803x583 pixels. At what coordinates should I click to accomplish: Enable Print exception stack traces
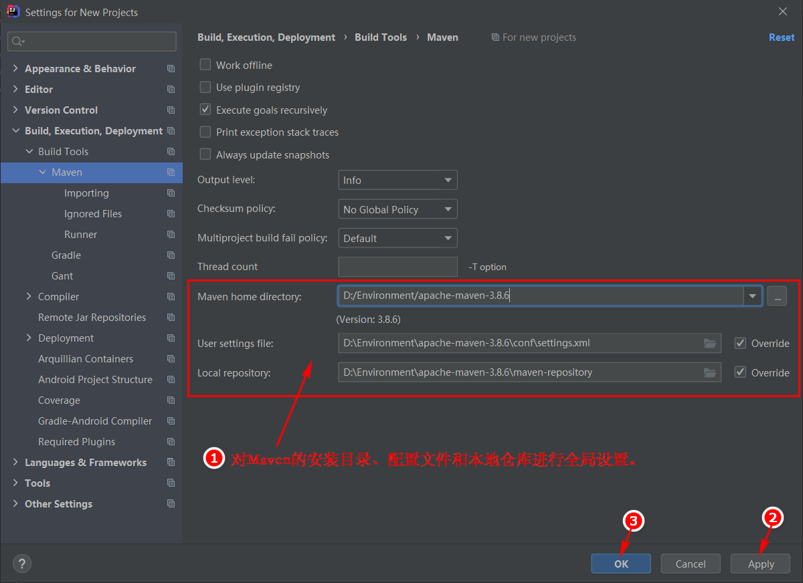click(x=205, y=132)
